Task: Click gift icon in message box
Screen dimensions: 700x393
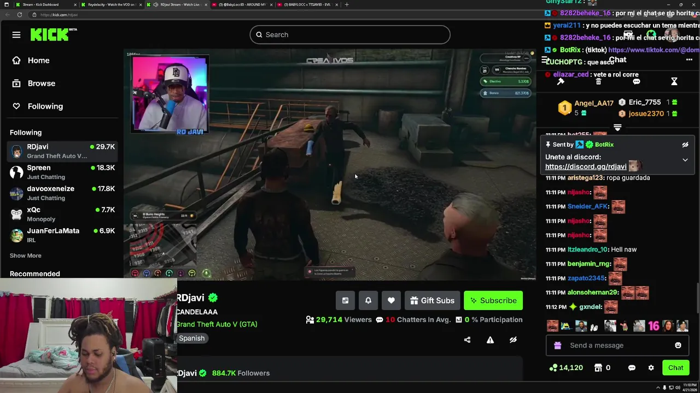Action: (557, 346)
